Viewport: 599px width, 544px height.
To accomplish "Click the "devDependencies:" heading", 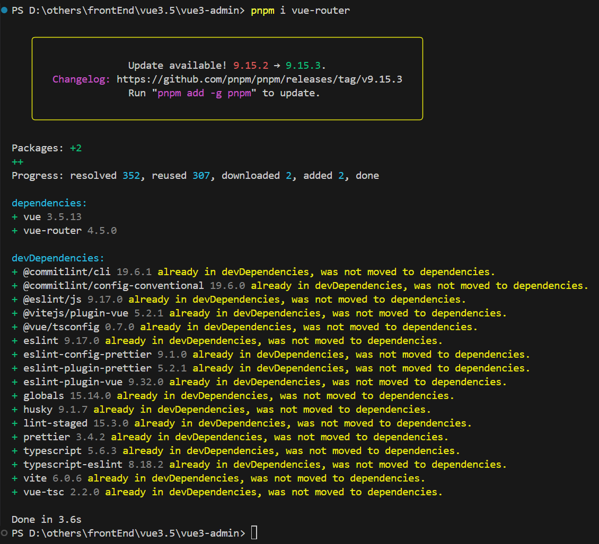I will 58,258.
